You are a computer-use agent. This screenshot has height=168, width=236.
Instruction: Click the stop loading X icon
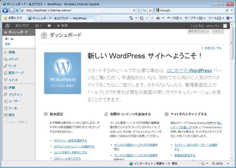tap(150, 10)
